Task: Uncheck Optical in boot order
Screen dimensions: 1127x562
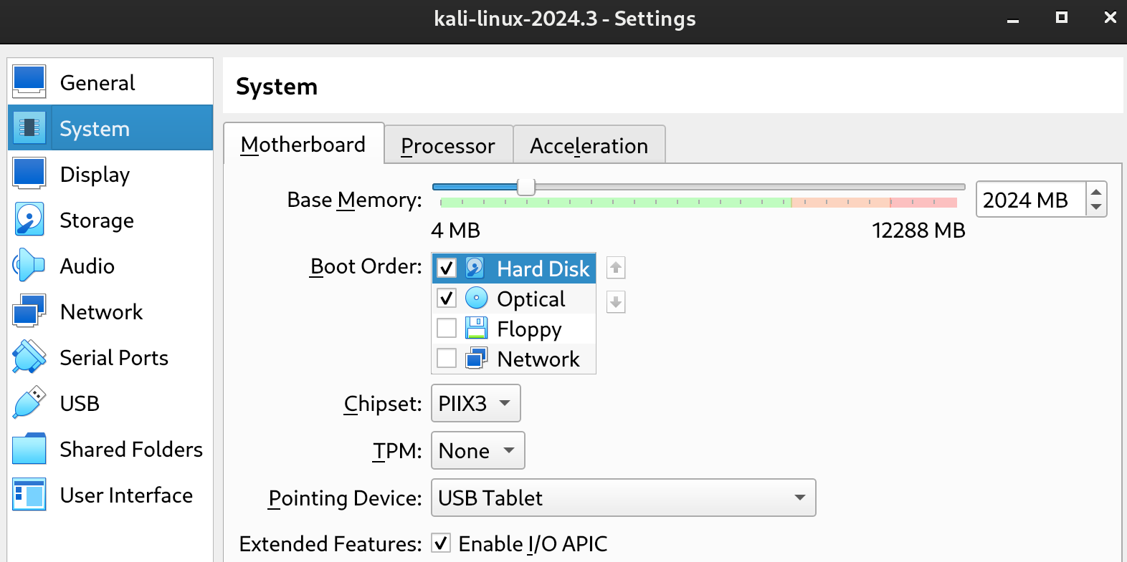Action: [x=447, y=298]
